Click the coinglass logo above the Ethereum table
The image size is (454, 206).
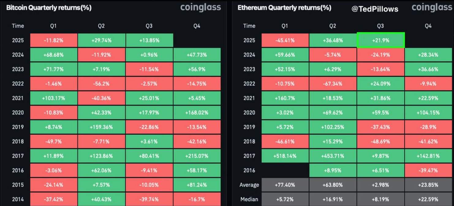pos(432,7)
